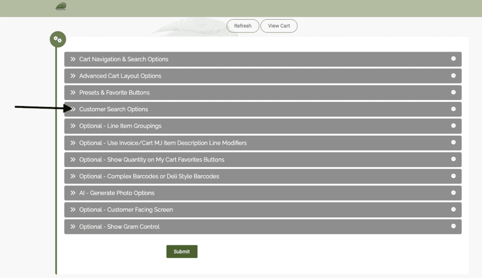Viewport: 482px width, 278px height.
Task: Open the View Cart button
Action: [x=279, y=26]
